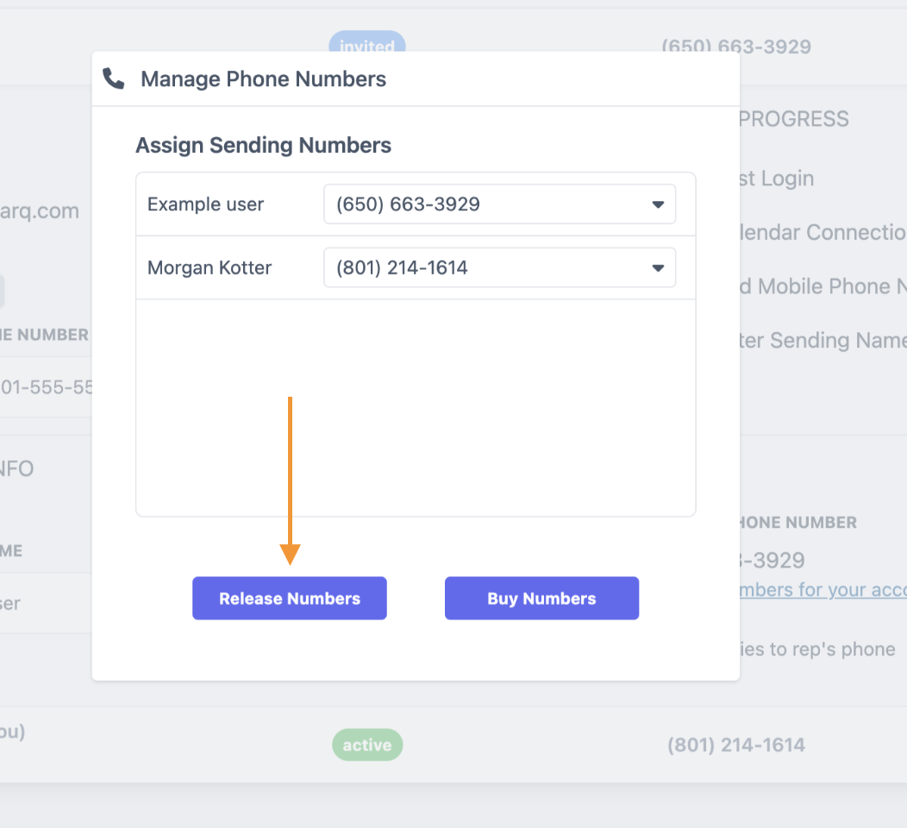
Task: Click the email ending in arq.com
Action: (39, 210)
